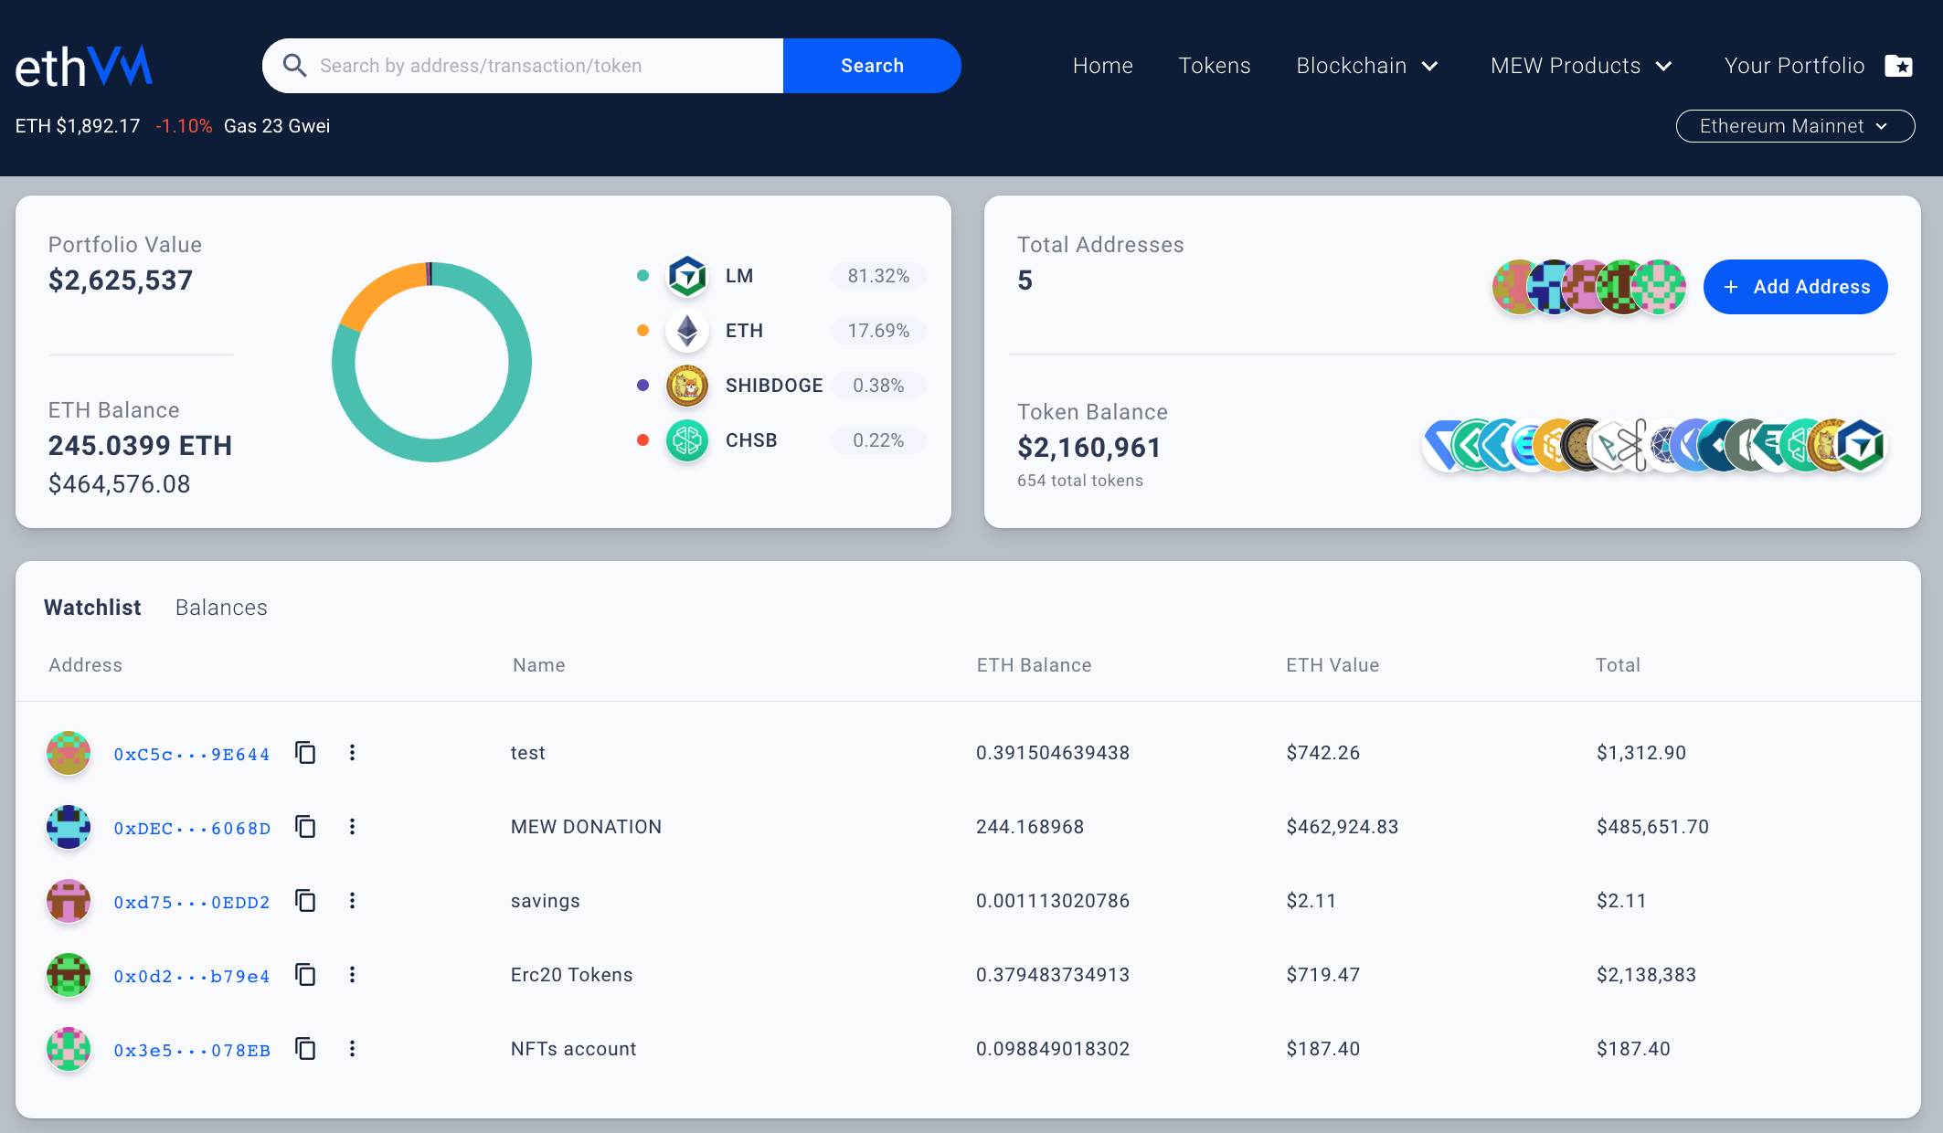Click the LM token icon in legend
Viewport: 1943px width, 1133px height.
(686, 276)
